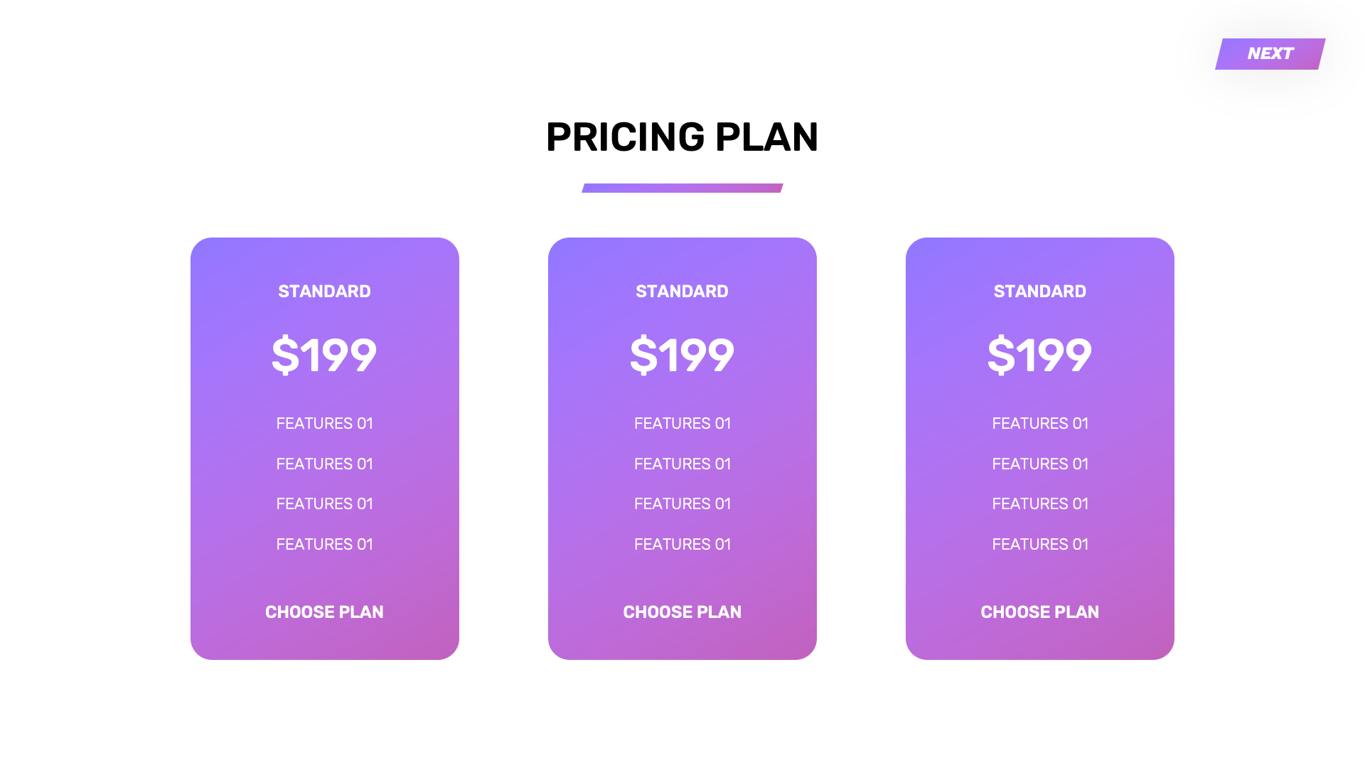Click the gradient underline bar below the heading
Image resolution: width=1365 pixels, height=768 pixels.
tap(682, 188)
